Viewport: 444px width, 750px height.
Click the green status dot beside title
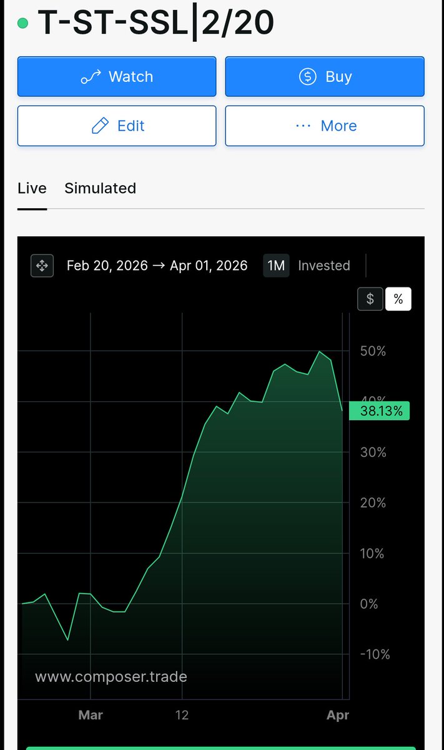23,23
